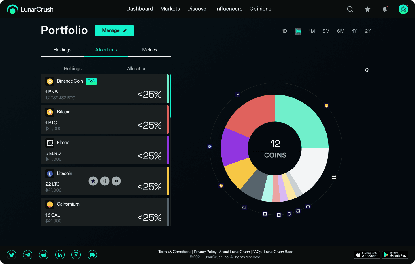
Task: Click Binance Coin logo icon
Action: 50,81
